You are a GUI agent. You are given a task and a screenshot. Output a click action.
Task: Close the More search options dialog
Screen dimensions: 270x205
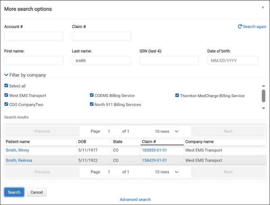[x=263, y=8]
